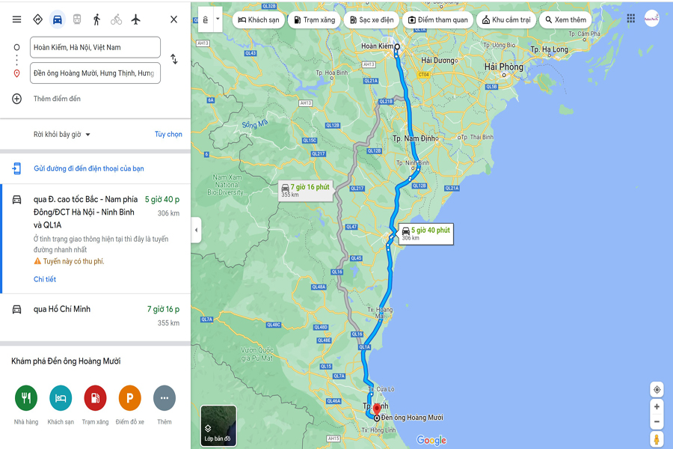The width and height of the screenshot is (673, 449).
Task: Swap start and destination arrows
Action: (173, 59)
